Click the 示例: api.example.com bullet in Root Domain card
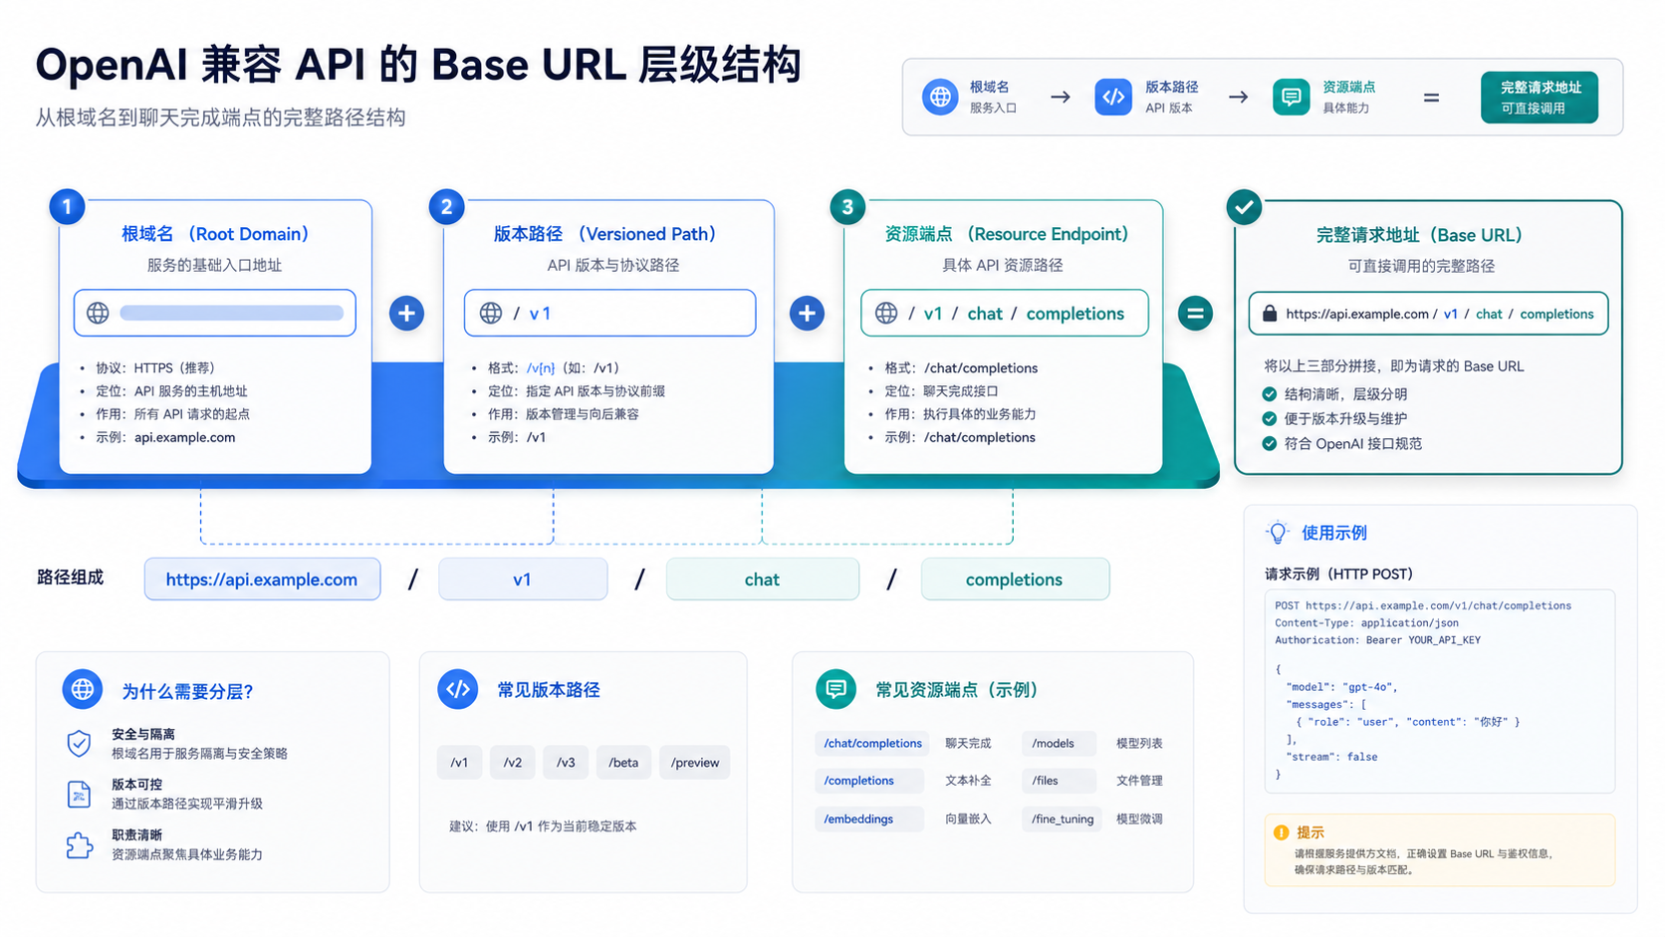The height and width of the screenshot is (937, 1665). pyautogui.click(x=165, y=437)
